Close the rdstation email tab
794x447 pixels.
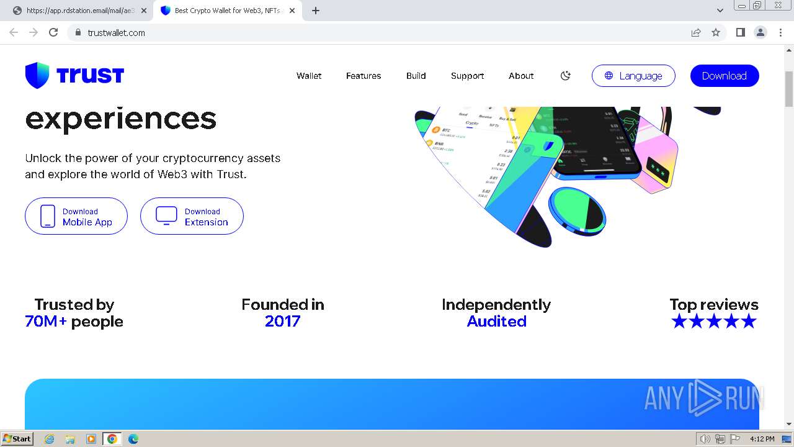point(144,11)
